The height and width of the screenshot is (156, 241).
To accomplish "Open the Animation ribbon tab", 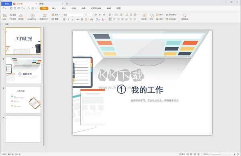I will point(83,8).
